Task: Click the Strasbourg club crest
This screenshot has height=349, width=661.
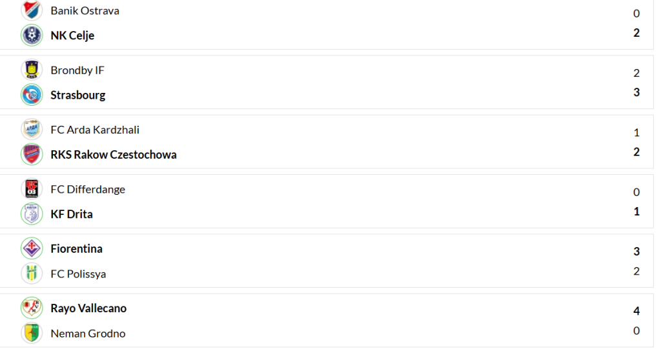Action: [x=31, y=95]
